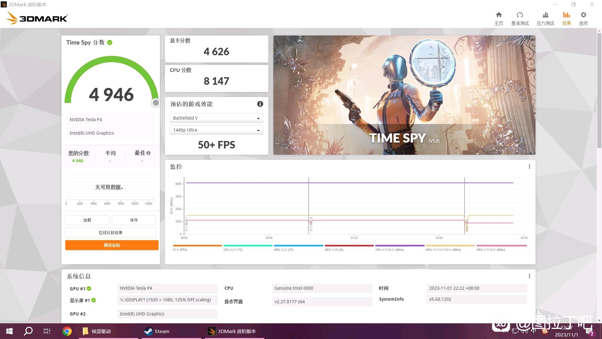Click the gauge end handle on score arc

point(156,103)
